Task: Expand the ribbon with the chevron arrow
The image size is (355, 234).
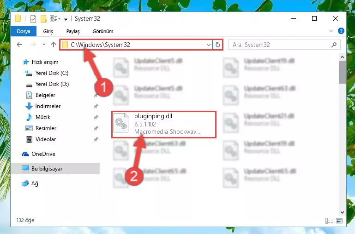Action: coord(331,31)
